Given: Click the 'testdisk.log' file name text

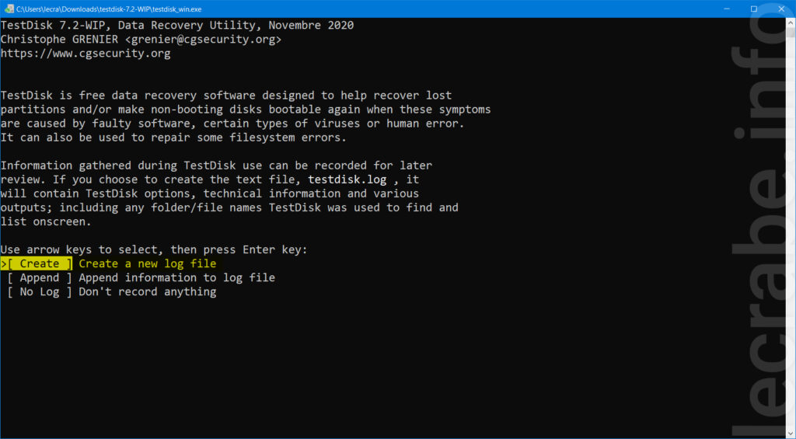Looking at the screenshot, I should click(347, 179).
